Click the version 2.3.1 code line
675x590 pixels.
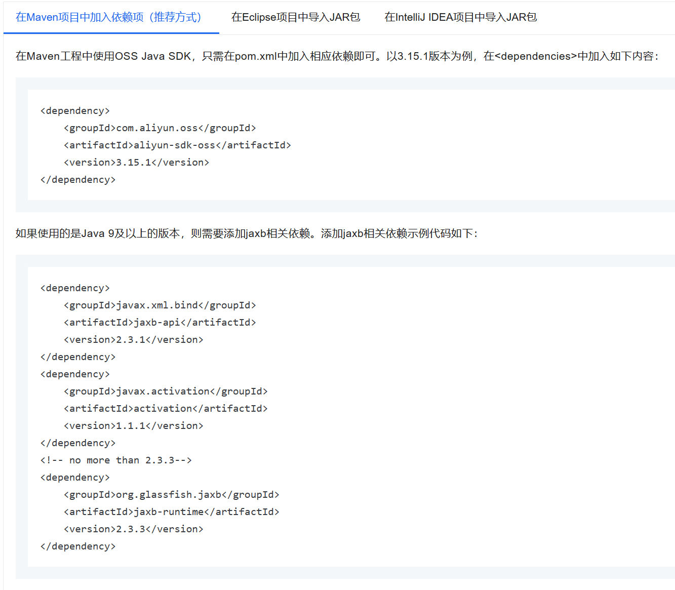[133, 340]
